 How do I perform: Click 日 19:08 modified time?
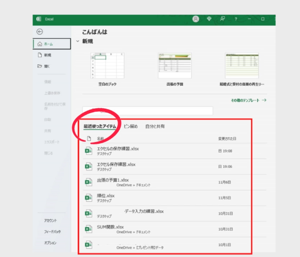[225, 151]
